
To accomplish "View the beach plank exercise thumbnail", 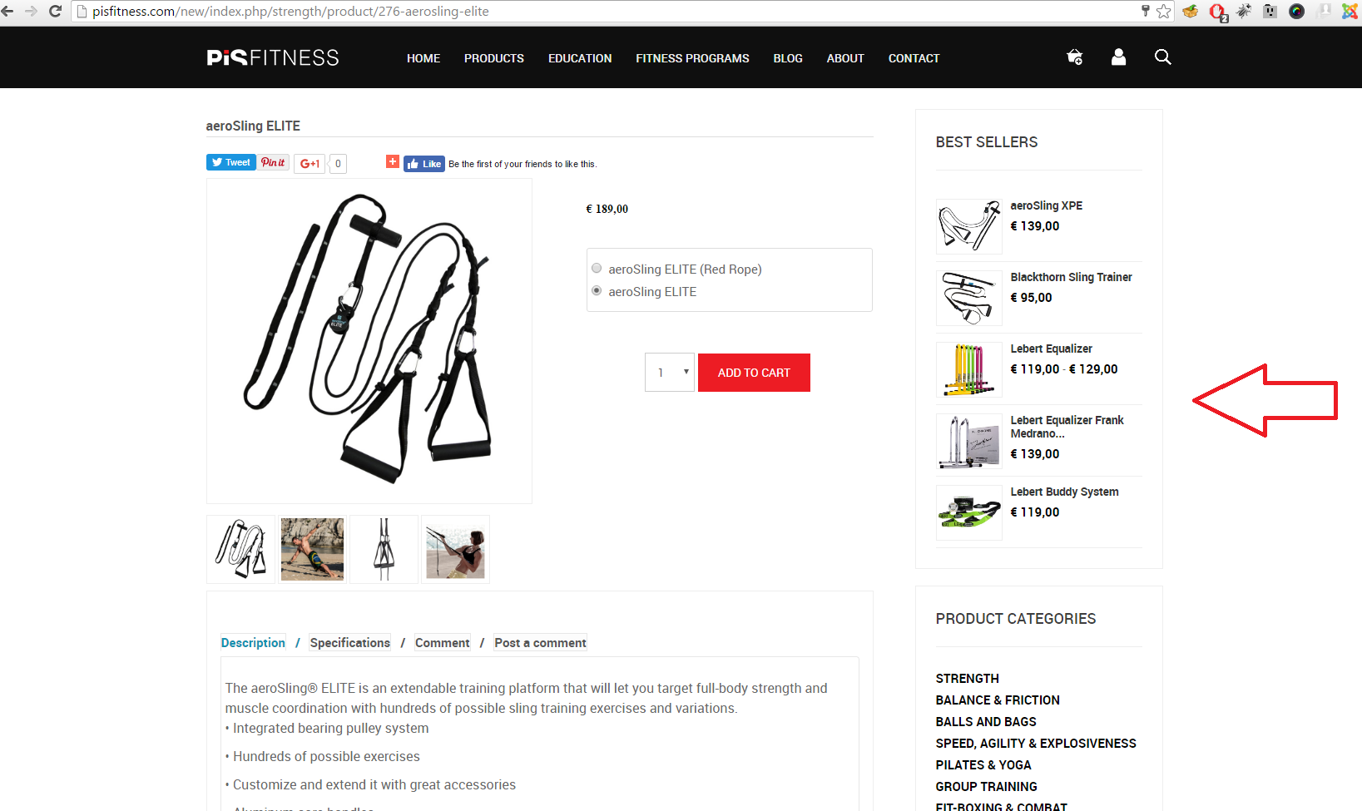I will tap(312, 549).
